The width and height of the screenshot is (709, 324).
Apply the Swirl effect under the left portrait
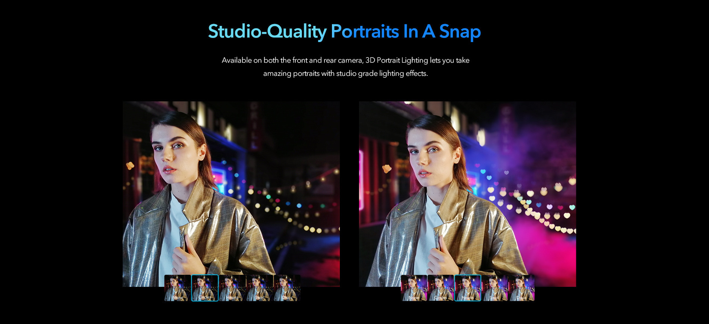click(x=260, y=288)
